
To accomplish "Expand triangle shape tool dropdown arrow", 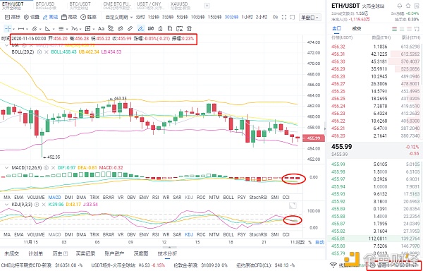I will point(54,29).
